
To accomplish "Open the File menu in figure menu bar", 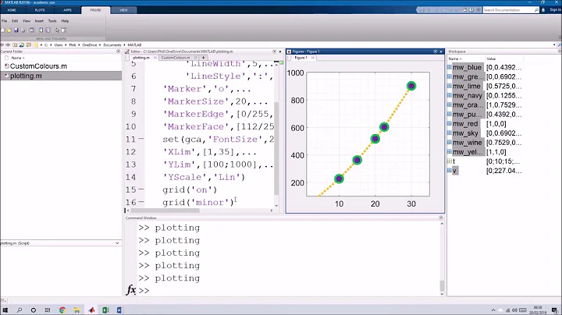I will (x=5, y=21).
